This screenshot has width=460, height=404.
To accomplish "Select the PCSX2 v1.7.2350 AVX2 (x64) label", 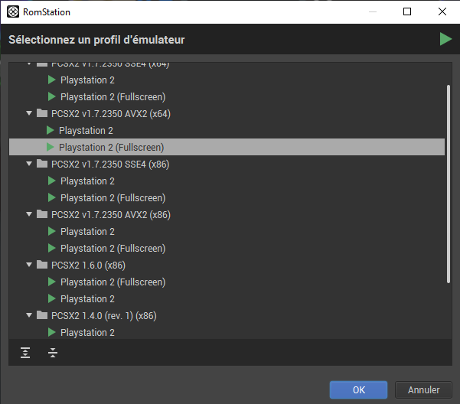I will [x=111, y=114].
